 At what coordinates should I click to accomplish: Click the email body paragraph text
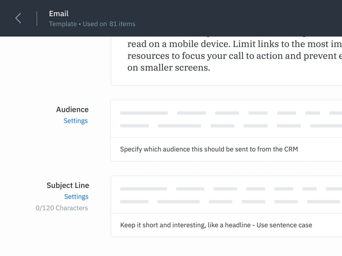[x=222, y=56]
